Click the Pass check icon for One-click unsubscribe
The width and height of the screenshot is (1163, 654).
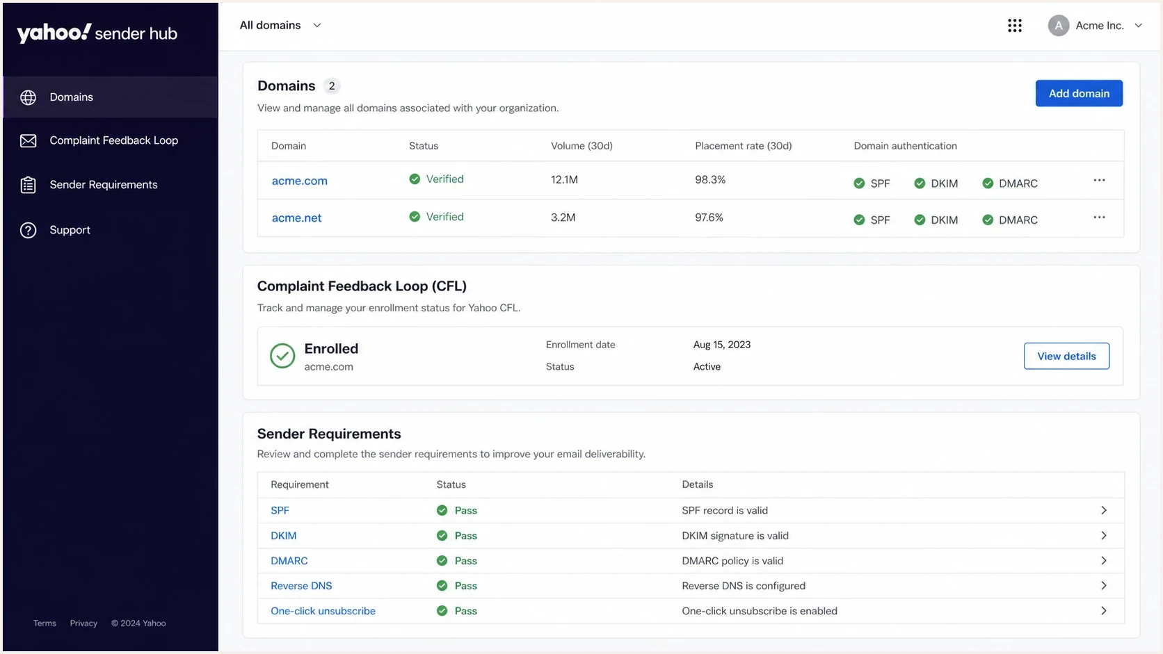tap(442, 611)
